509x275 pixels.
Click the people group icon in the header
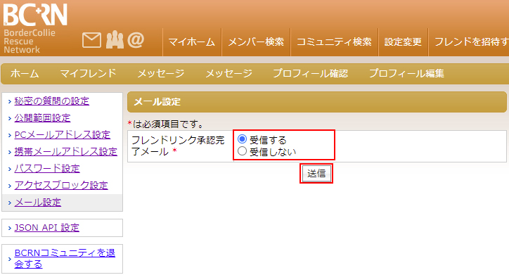point(115,39)
